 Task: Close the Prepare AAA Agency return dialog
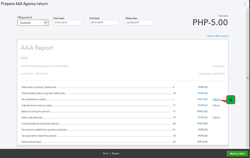pos(245,4)
